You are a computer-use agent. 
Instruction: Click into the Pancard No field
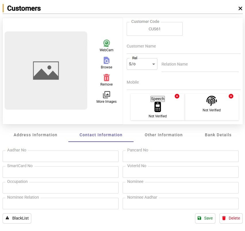pyautogui.click(x=180, y=157)
